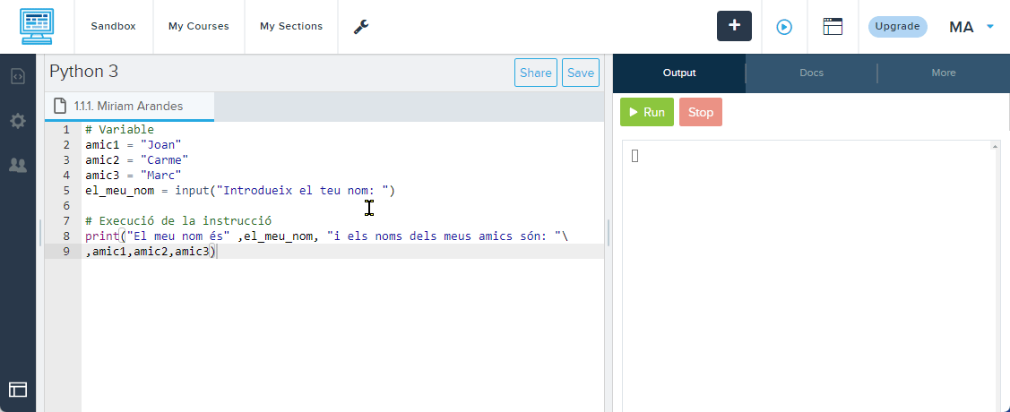This screenshot has height=412, width=1010.
Task: Go to My Courses menu
Action: point(198,27)
